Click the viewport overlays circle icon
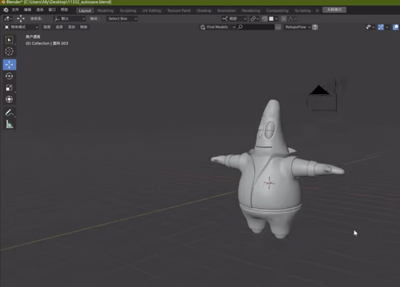Screen dimensions: 400x287 point(396,27)
